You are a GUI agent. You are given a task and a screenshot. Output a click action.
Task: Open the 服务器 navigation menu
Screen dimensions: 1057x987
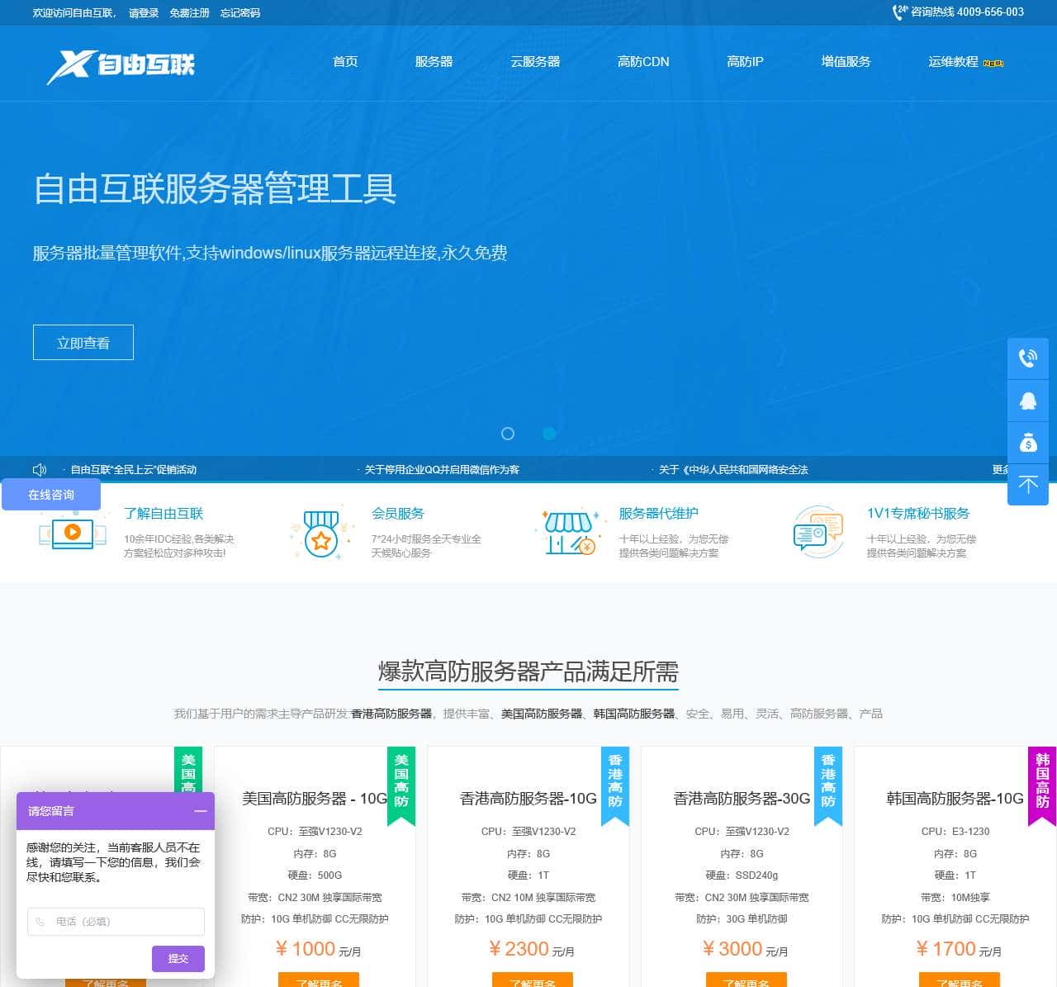434,62
